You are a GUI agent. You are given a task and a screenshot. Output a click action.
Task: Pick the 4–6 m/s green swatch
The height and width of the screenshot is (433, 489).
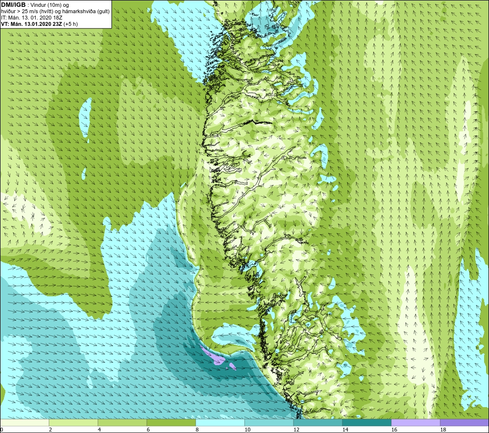(x=122, y=422)
